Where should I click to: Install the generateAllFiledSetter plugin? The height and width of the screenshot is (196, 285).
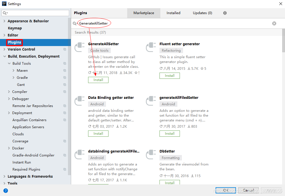point(170,134)
